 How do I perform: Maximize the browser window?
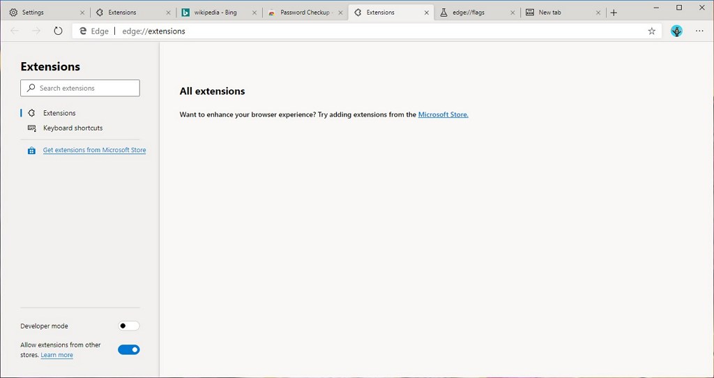click(679, 7)
